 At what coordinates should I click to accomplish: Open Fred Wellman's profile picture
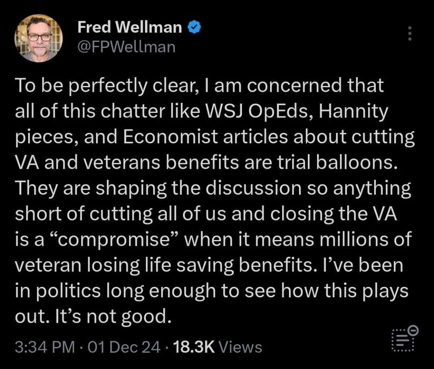(x=39, y=38)
